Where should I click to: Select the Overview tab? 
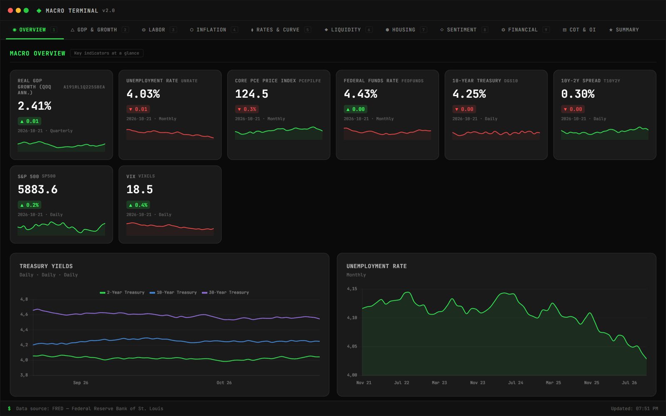35,30
